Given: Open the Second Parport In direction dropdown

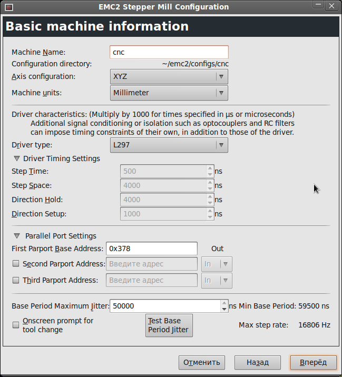Looking at the screenshot, I should click(x=217, y=264).
